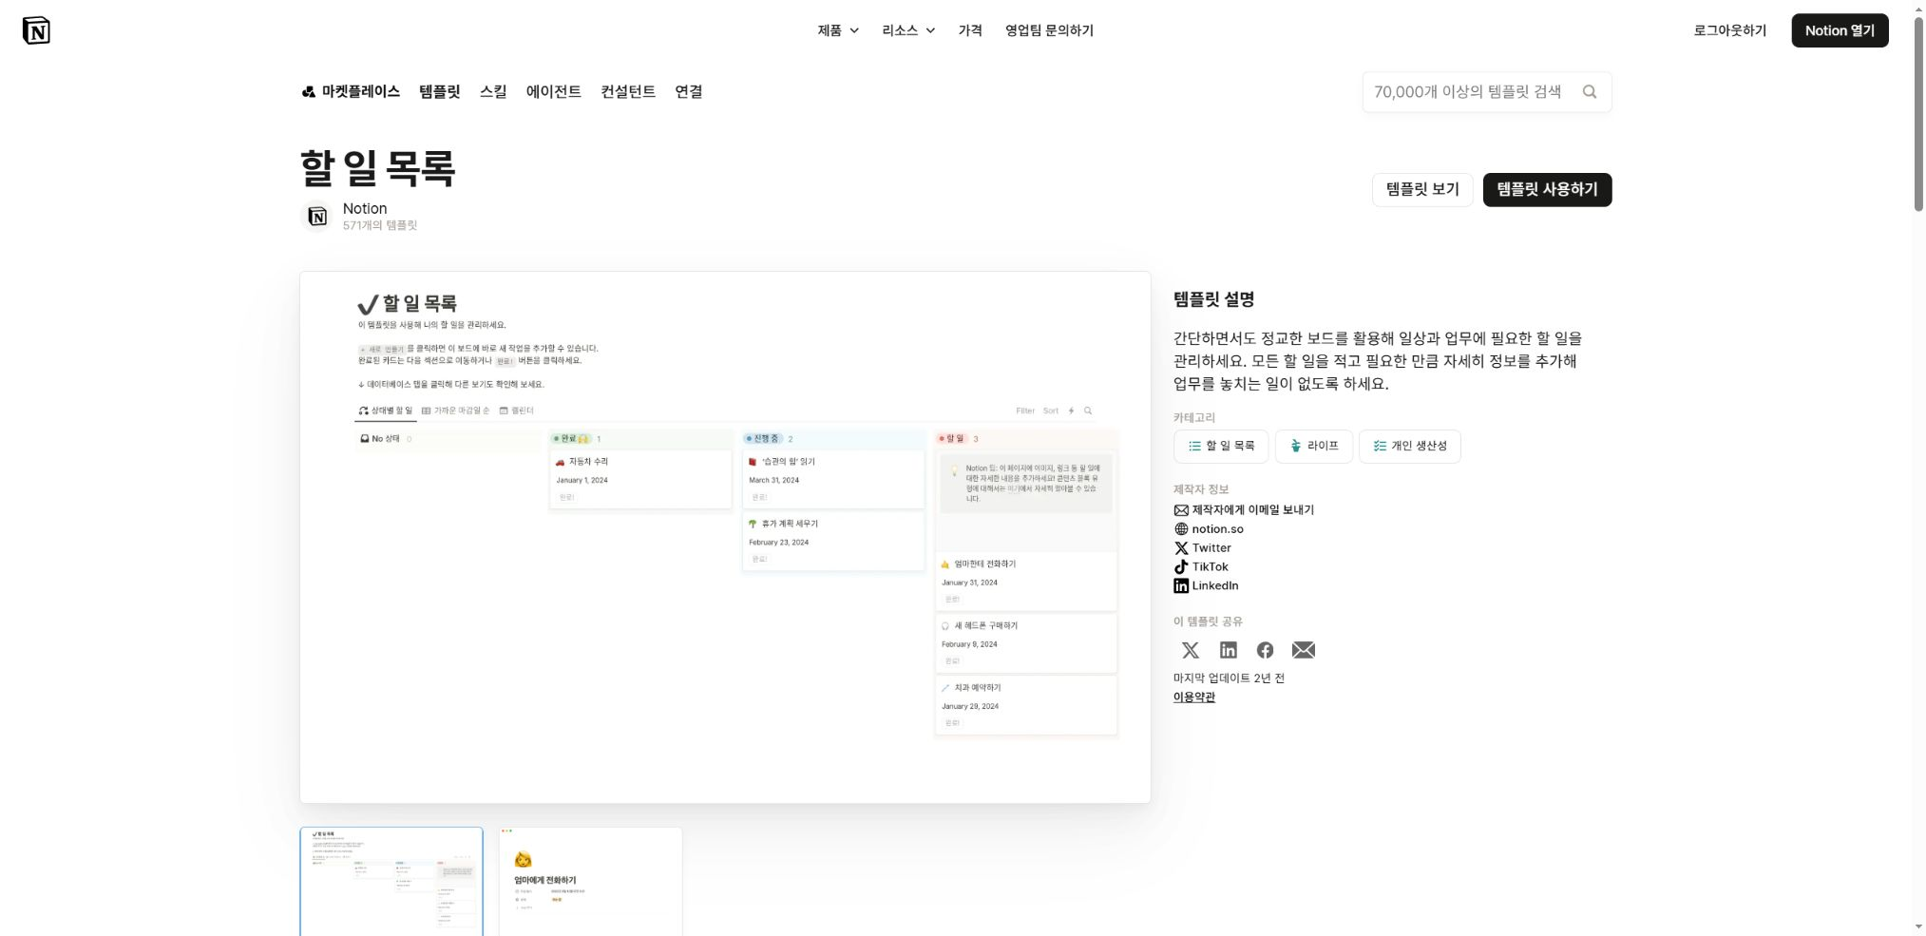Image resolution: width=1926 pixels, height=936 pixels.
Task: Switch to the 에이전트 tab
Action: coord(554,92)
